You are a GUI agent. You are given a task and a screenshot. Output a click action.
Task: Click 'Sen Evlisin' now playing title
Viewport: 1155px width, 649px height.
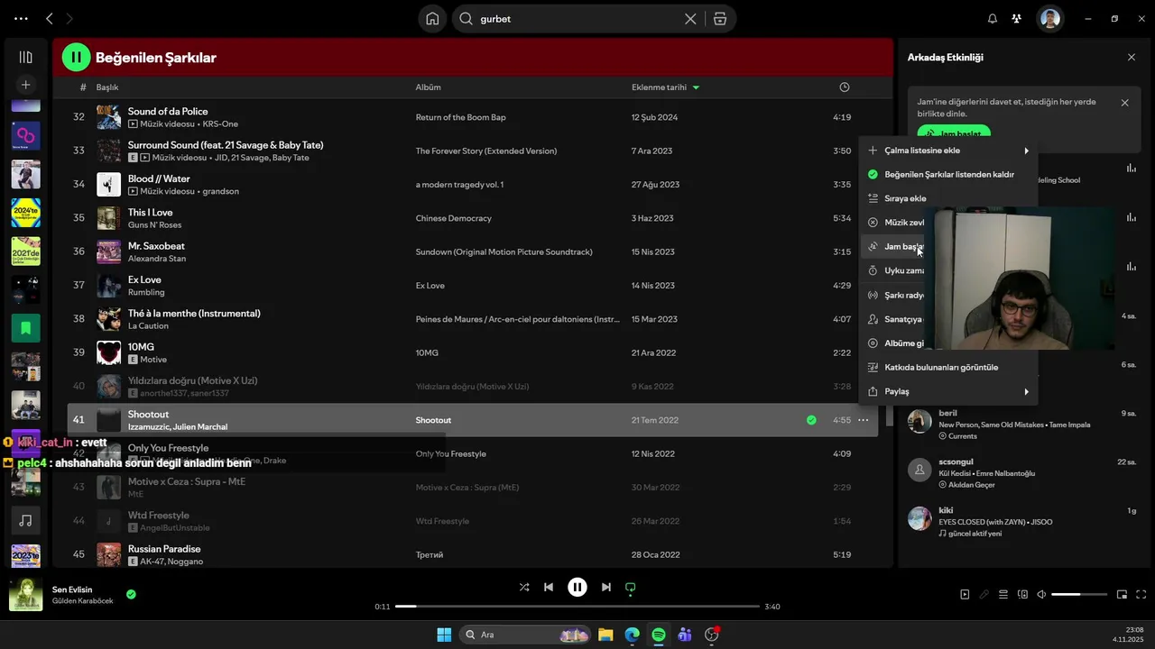pos(72,590)
